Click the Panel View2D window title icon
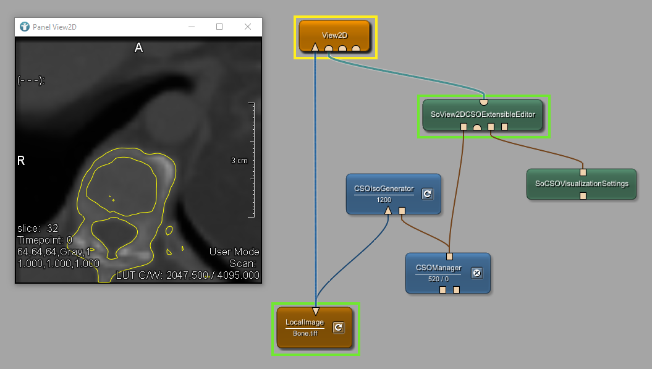652x369 pixels. 25,27
